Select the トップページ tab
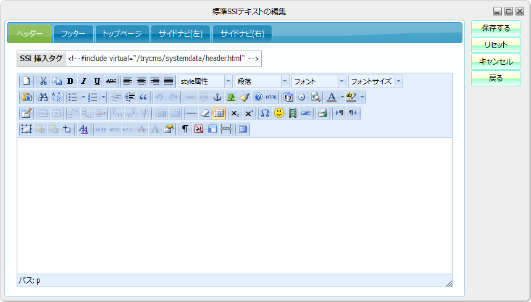Screen dimensions: 531x302 (122, 34)
